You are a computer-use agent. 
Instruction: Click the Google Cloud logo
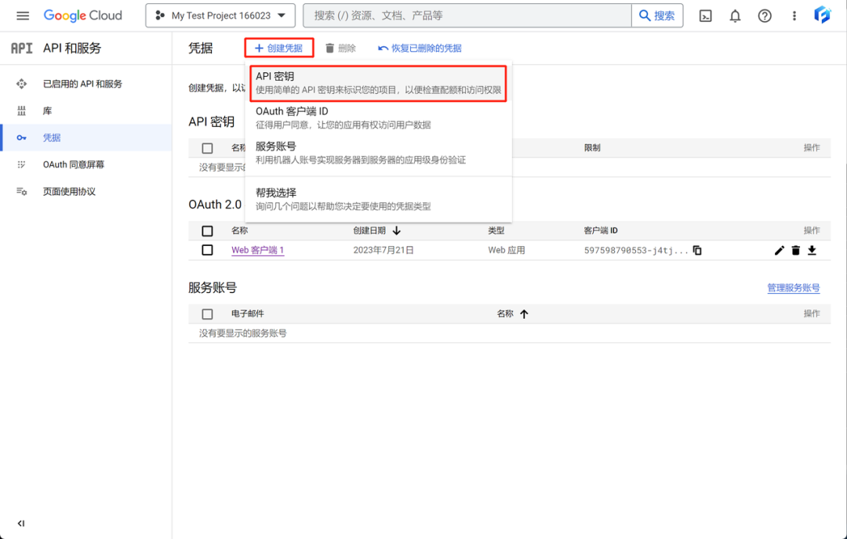[x=82, y=16]
